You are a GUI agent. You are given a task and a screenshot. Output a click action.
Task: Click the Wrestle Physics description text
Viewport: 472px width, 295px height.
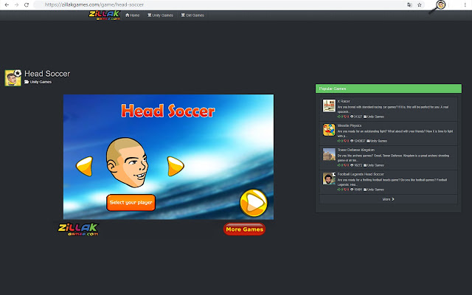(x=395, y=133)
